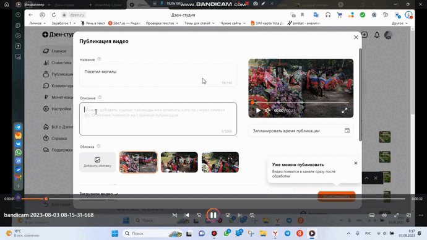Show help for Описание field
Viewport: 427px width, 240px height.
100,97
